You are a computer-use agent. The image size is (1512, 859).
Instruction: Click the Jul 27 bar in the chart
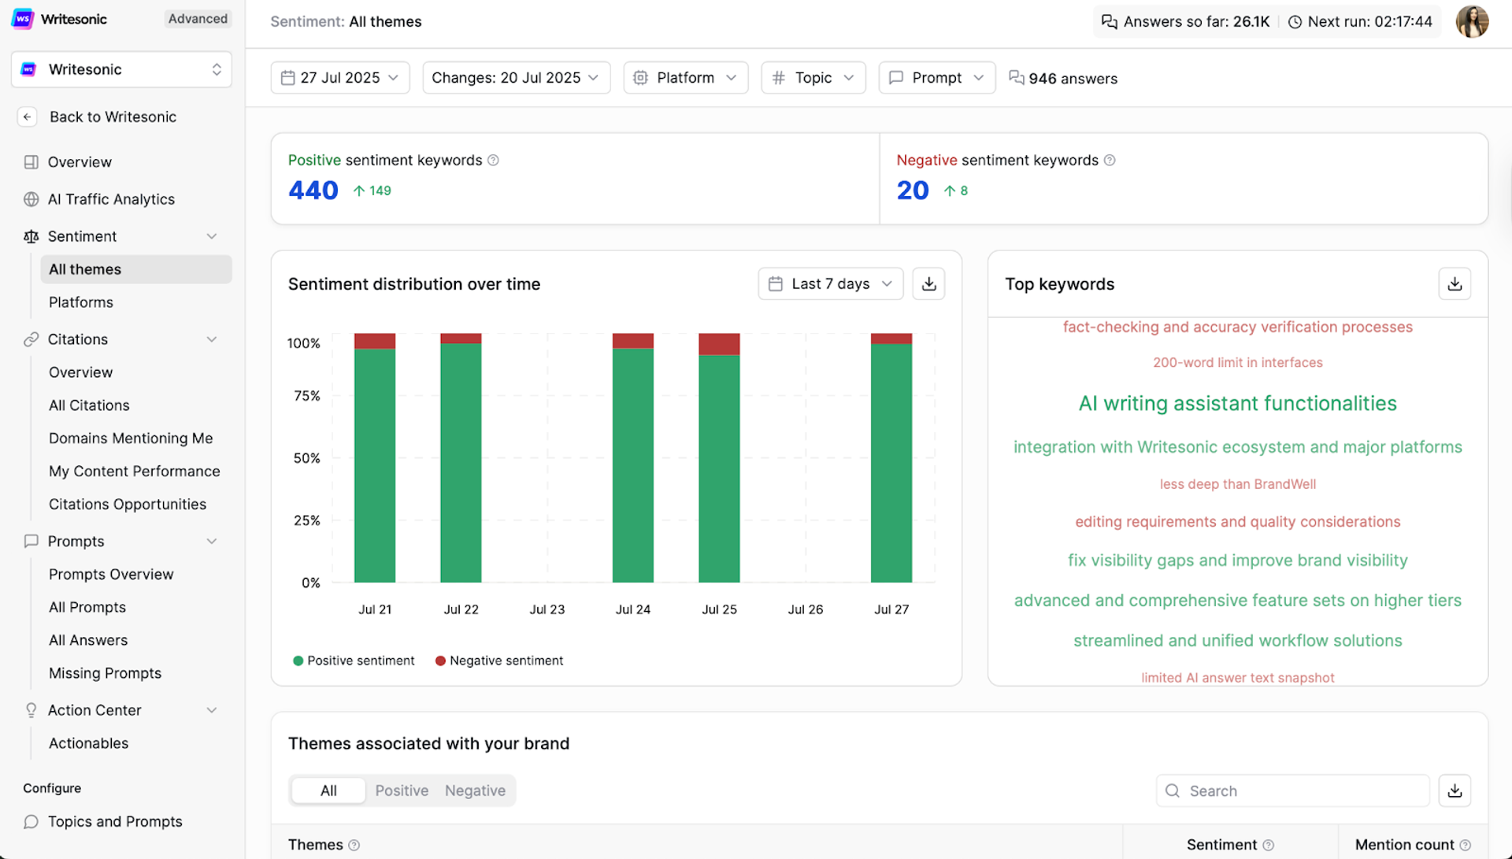click(x=891, y=458)
